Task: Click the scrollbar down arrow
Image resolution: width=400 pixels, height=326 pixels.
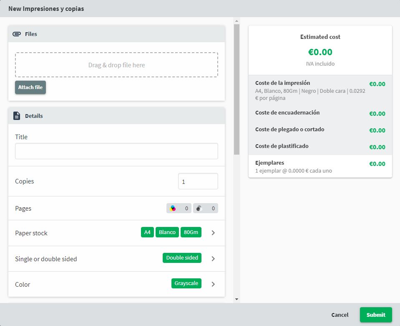Action: (x=237, y=299)
